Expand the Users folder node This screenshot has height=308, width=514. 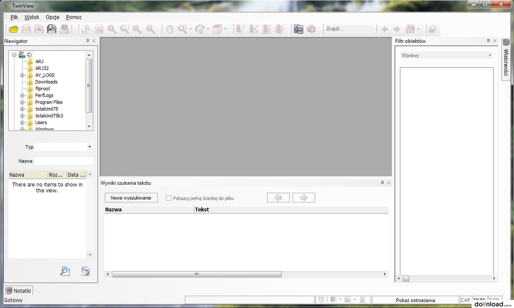[22, 122]
